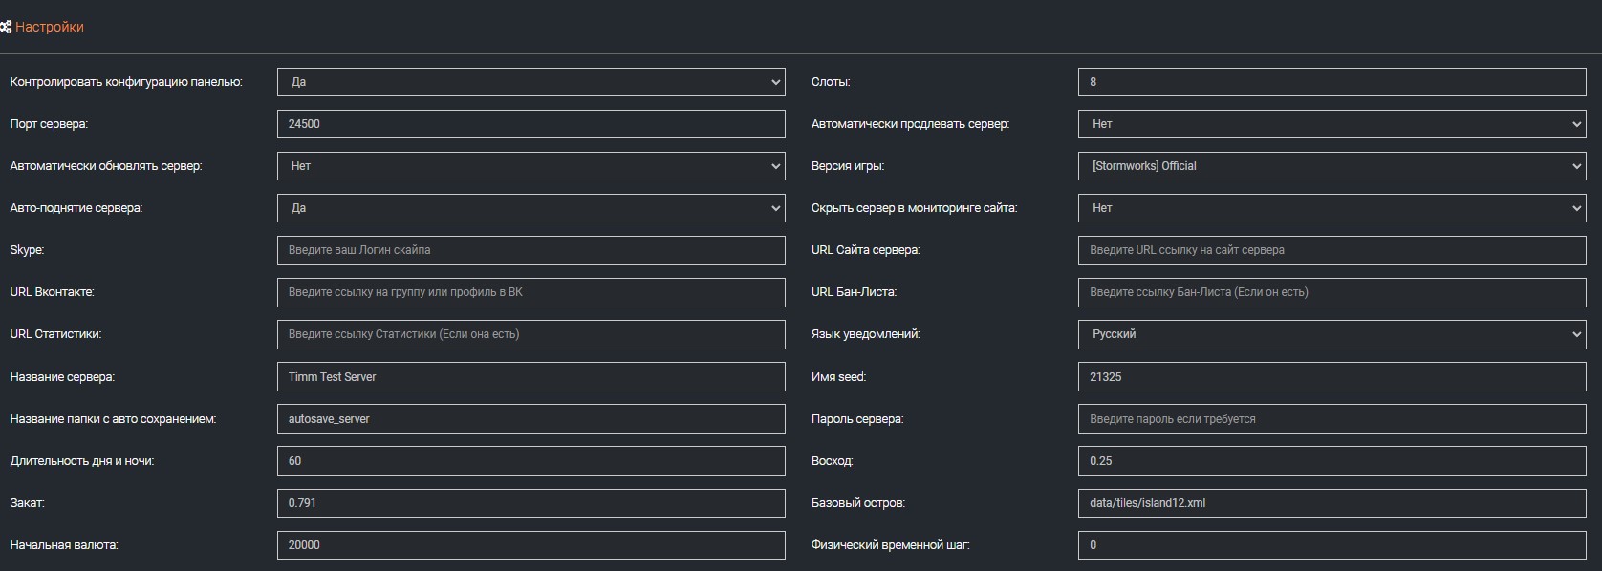This screenshot has height=571, width=1602.
Task: Edit the Базовый остров field
Action: click(x=1331, y=503)
